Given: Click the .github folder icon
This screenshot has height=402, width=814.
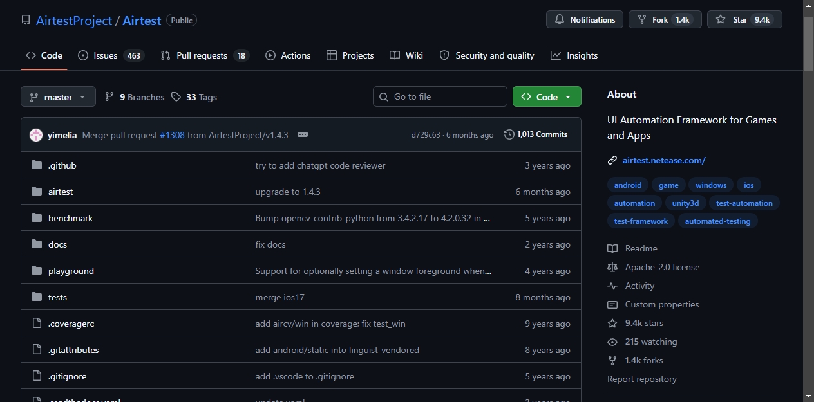Looking at the screenshot, I should pyautogui.click(x=37, y=165).
